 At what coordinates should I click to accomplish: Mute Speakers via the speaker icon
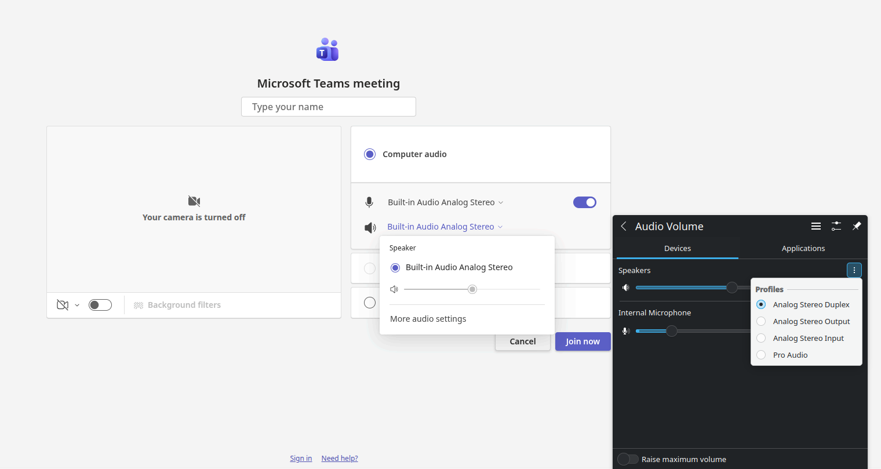[626, 288]
